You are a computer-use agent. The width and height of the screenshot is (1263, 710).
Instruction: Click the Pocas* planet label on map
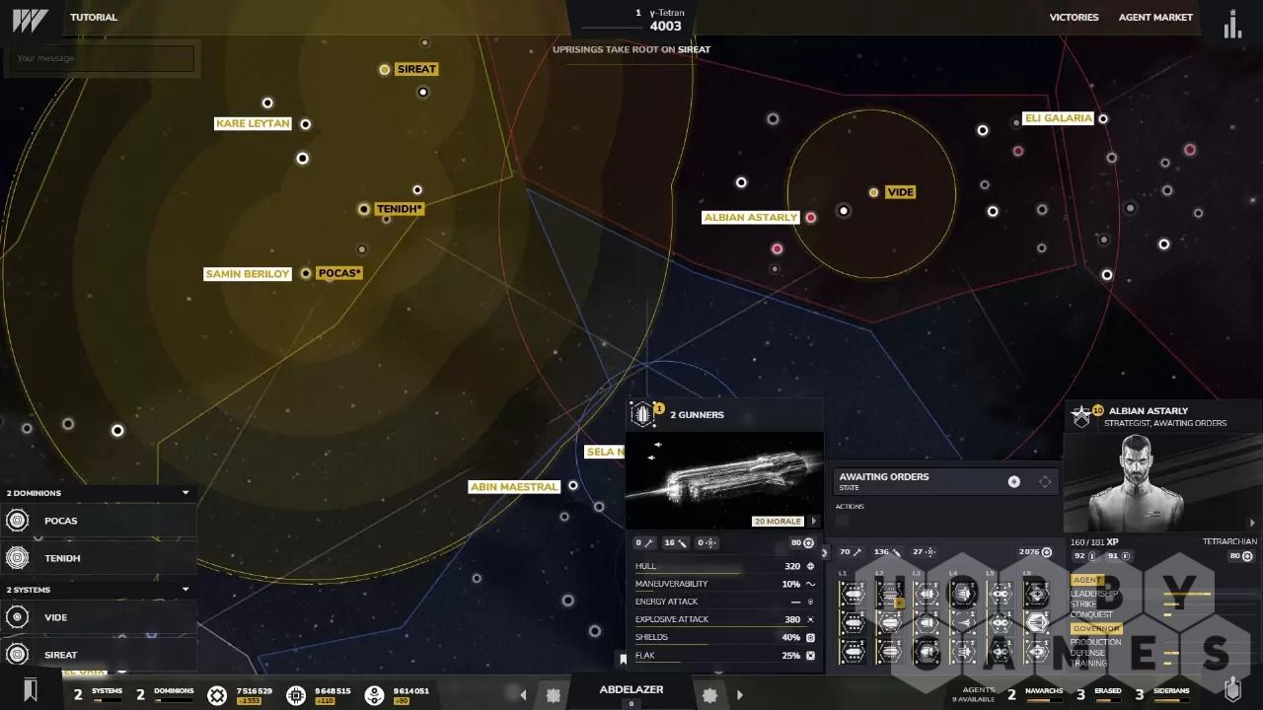pos(339,273)
